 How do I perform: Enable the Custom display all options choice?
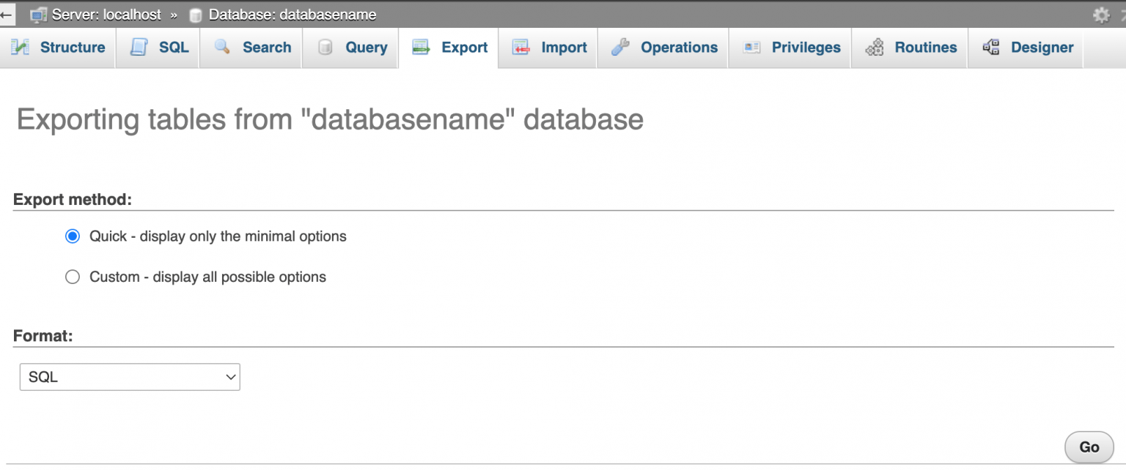click(72, 277)
